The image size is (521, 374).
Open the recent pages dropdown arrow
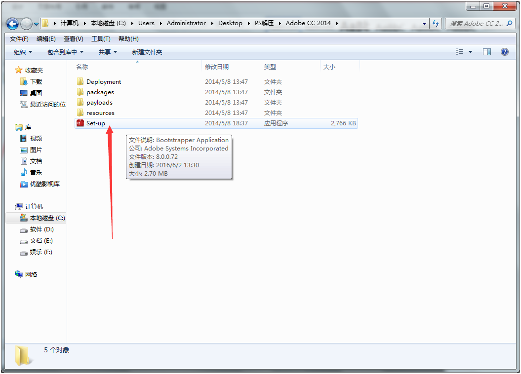pyautogui.click(x=36, y=24)
